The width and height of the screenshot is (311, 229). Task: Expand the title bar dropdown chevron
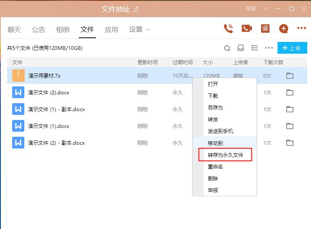click(265, 9)
